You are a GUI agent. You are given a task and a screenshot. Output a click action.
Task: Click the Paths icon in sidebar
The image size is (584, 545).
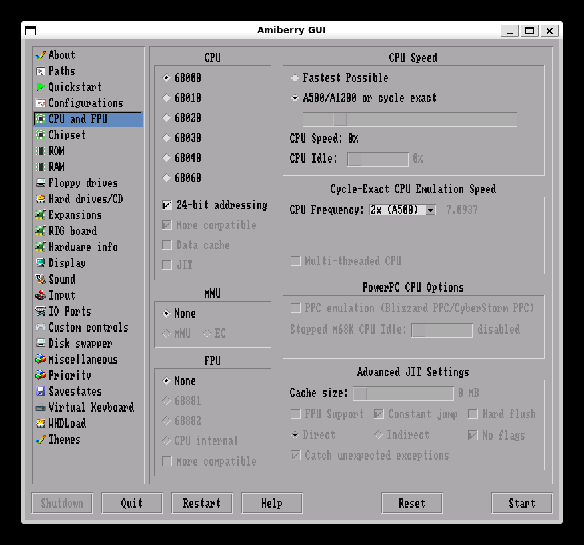(x=41, y=71)
